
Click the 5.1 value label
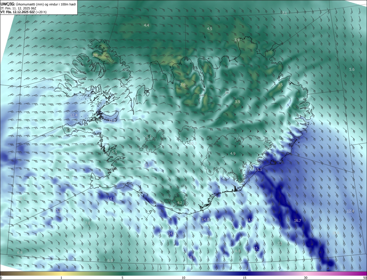tap(149, 137)
